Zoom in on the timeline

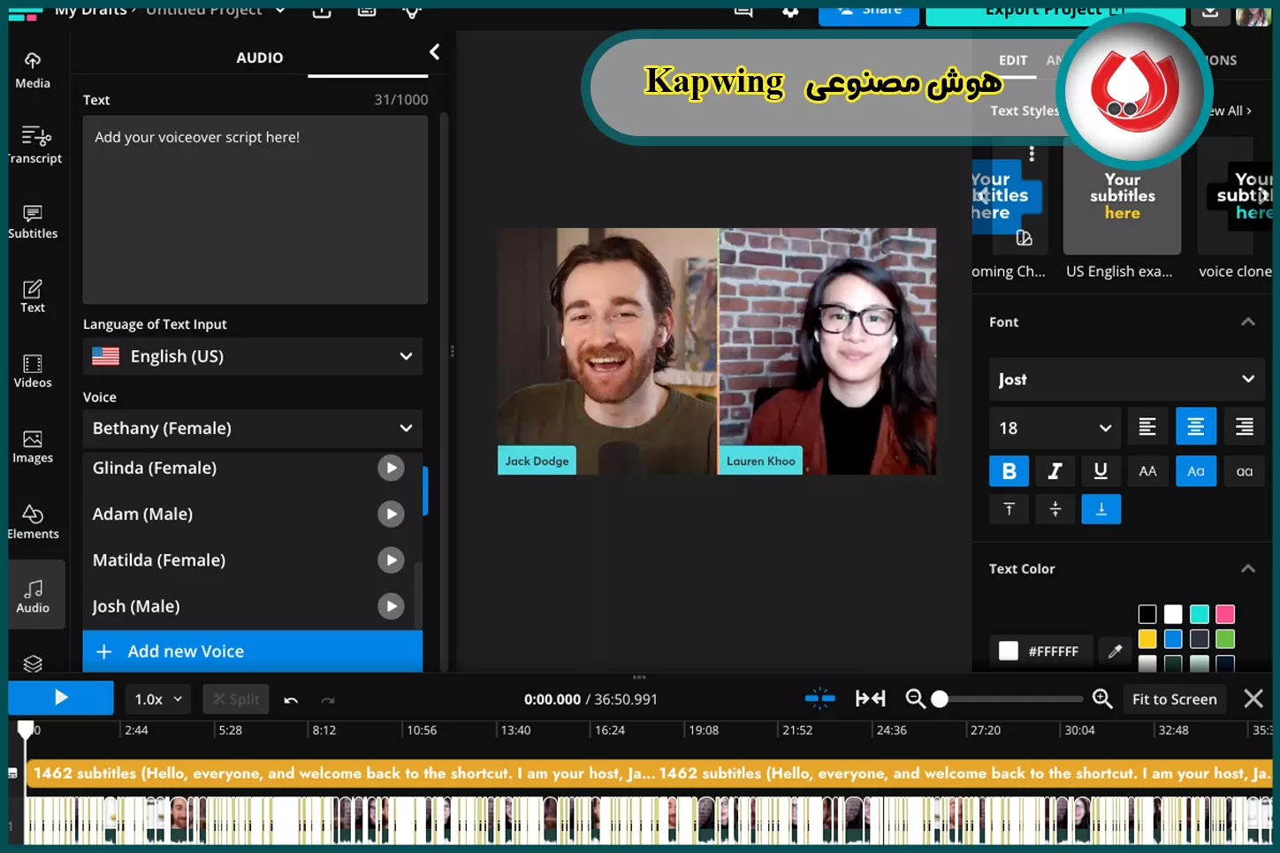(x=1101, y=699)
